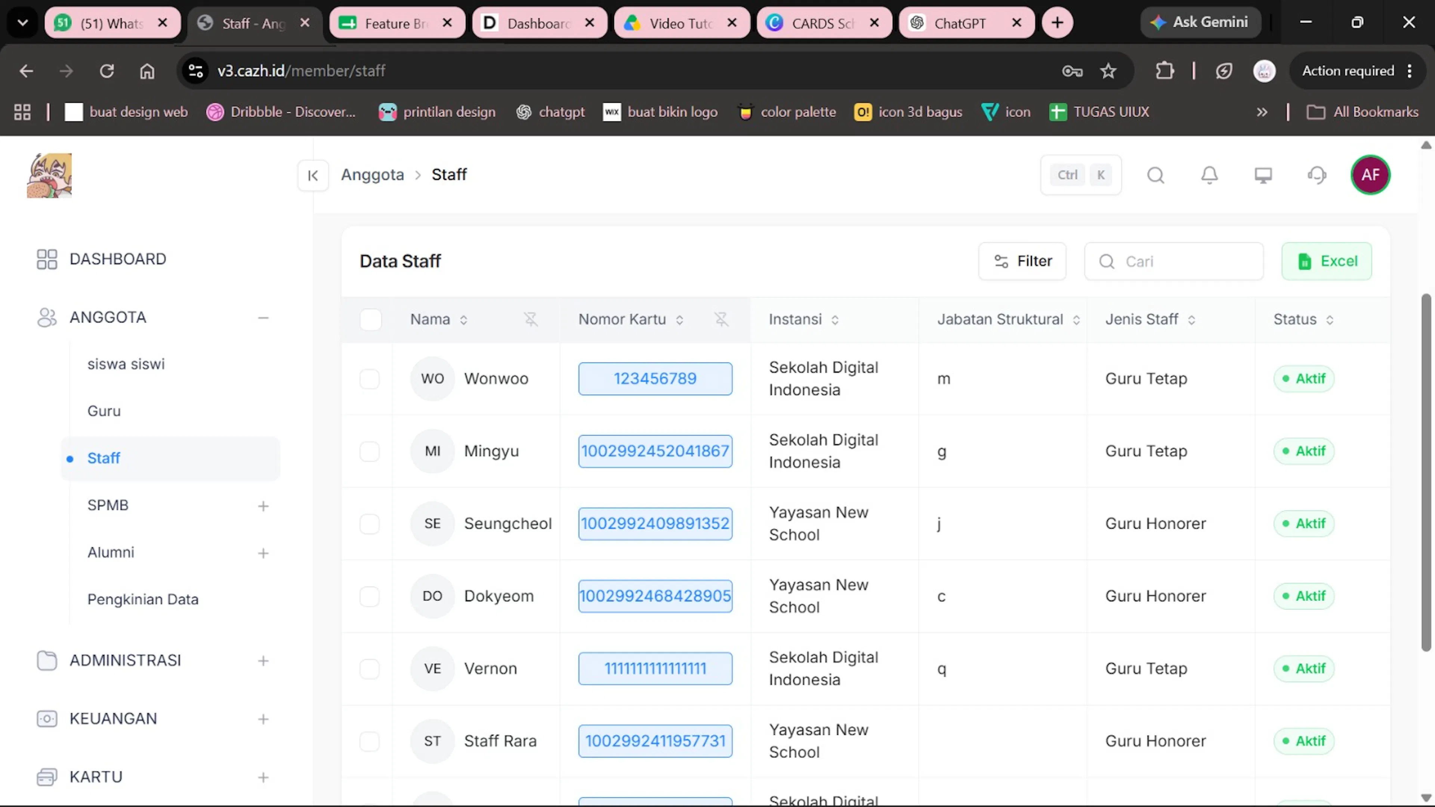Toggle the select-all checkbox in table header
Image resolution: width=1435 pixels, height=807 pixels.
point(370,320)
